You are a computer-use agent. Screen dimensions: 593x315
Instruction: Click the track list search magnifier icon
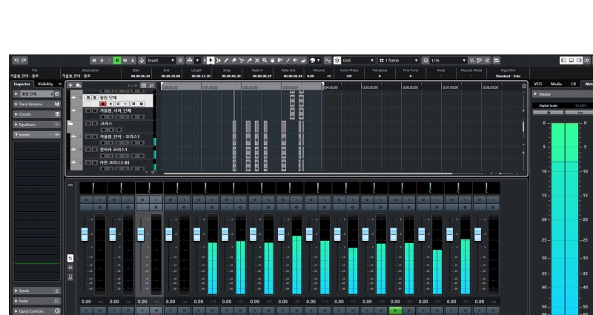pyautogui.click(x=151, y=85)
